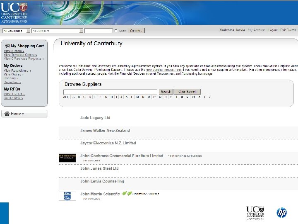Open the All Suppliers dropdown

[57, 31]
